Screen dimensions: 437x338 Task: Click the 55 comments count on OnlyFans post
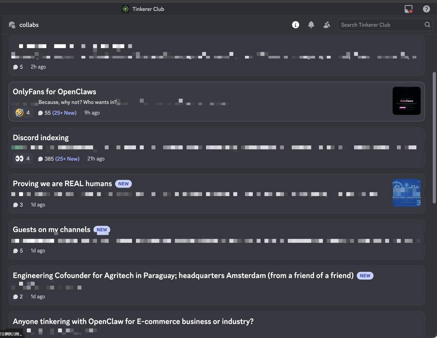pos(44,113)
